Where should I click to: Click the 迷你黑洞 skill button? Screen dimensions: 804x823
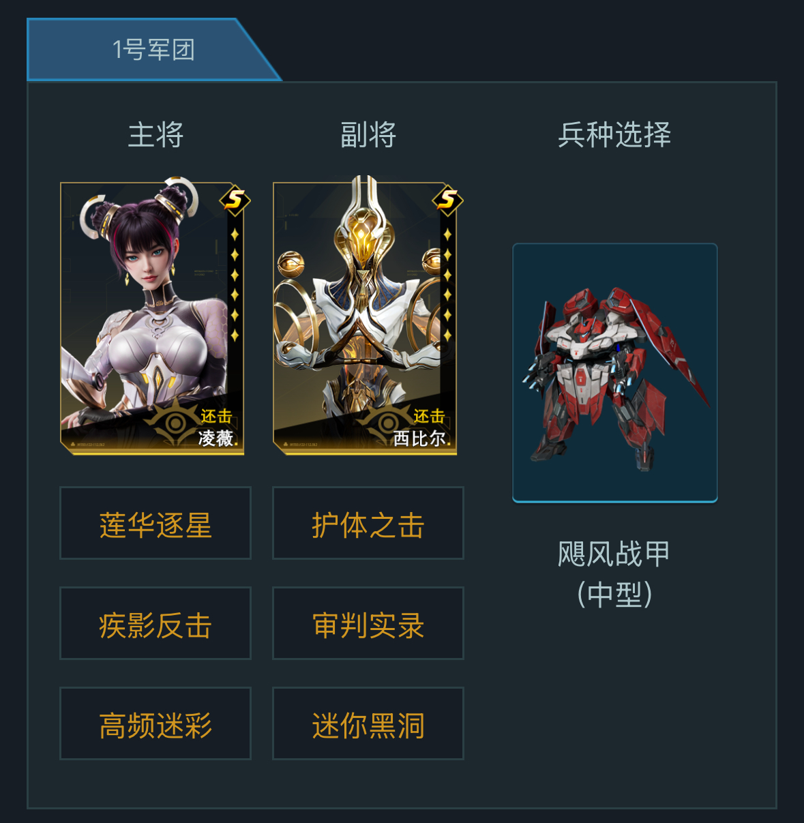pos(368,723)
